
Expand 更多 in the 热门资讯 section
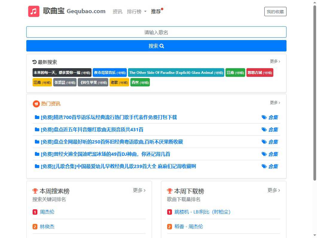pos(275,103)
